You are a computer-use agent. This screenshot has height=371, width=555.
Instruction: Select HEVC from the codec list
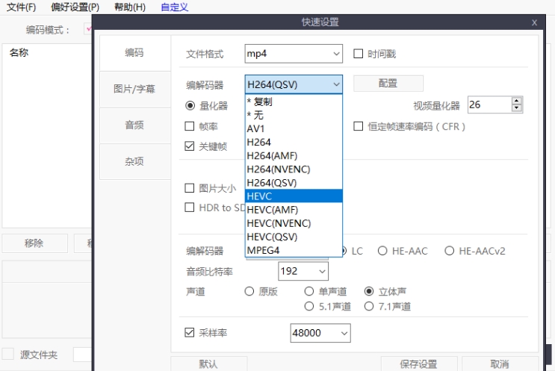(x=293, y=196)
